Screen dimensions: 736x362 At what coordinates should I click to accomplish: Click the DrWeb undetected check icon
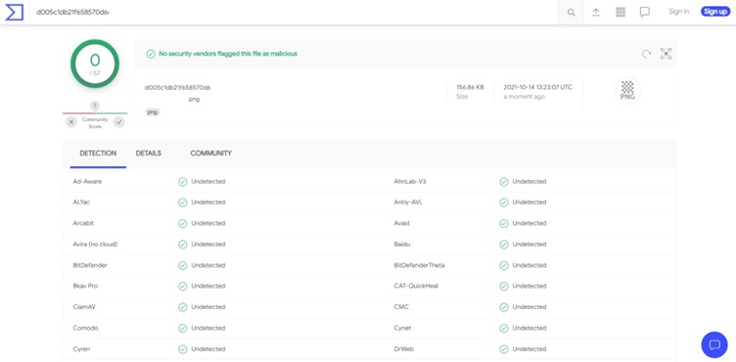coord(504,349)
